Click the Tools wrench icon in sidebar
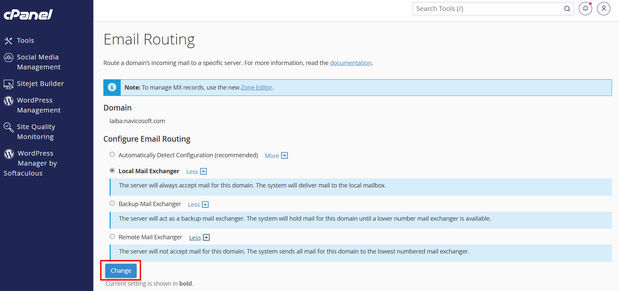Image resolution: width=619 pixels, height=291 pixels. [9, 41]
